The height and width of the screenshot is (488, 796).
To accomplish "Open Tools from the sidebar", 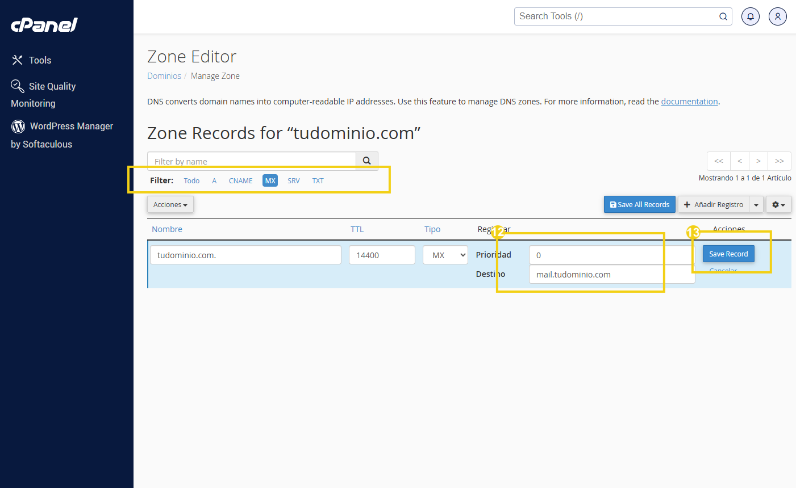I will [x=39, y=60].
